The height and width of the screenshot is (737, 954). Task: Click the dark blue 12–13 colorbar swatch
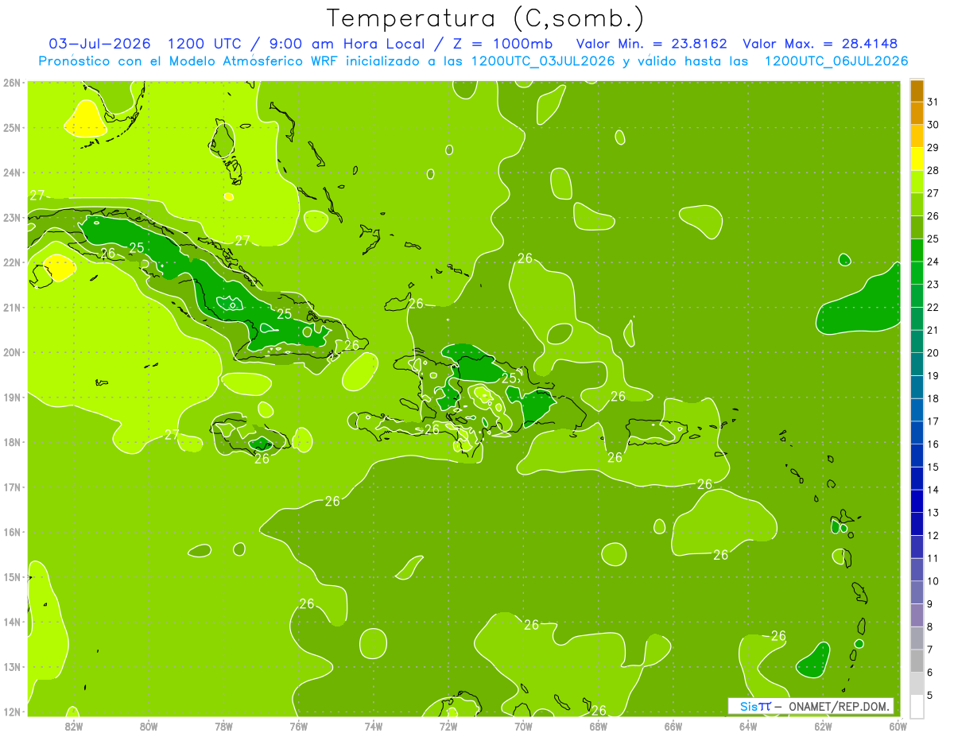(917, 524)
